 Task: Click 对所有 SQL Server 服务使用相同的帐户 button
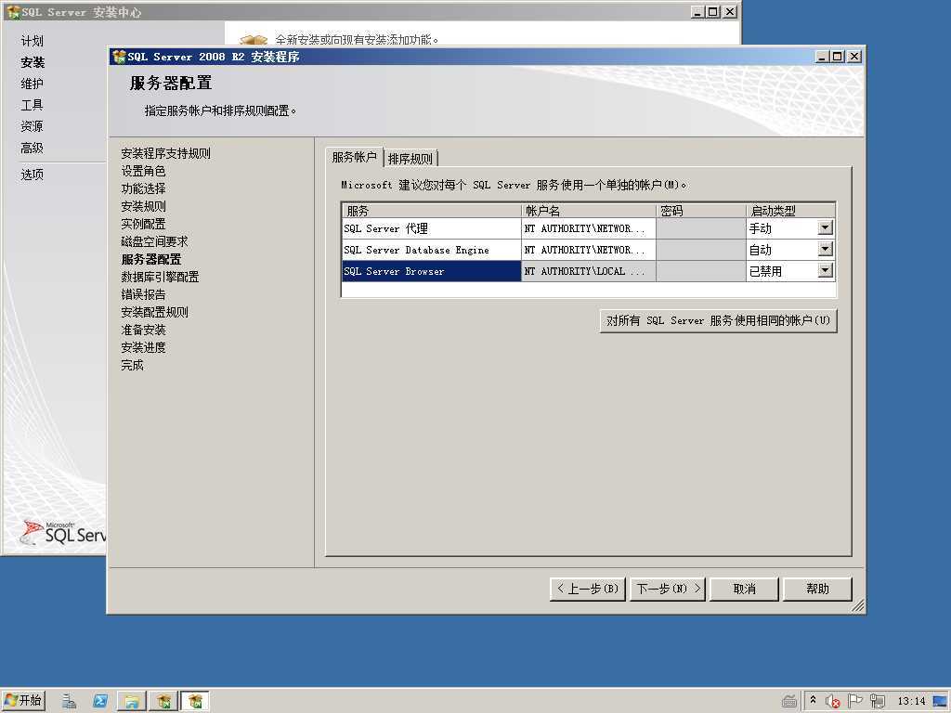[718, 320]
